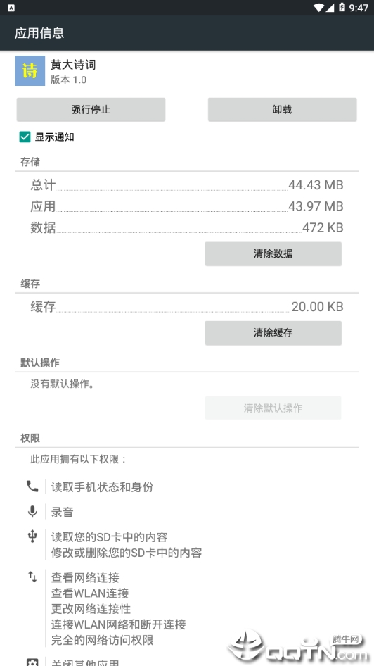
Task: Uncheck the 显示通知 checkbox
Action: click(x=25, y=137)
